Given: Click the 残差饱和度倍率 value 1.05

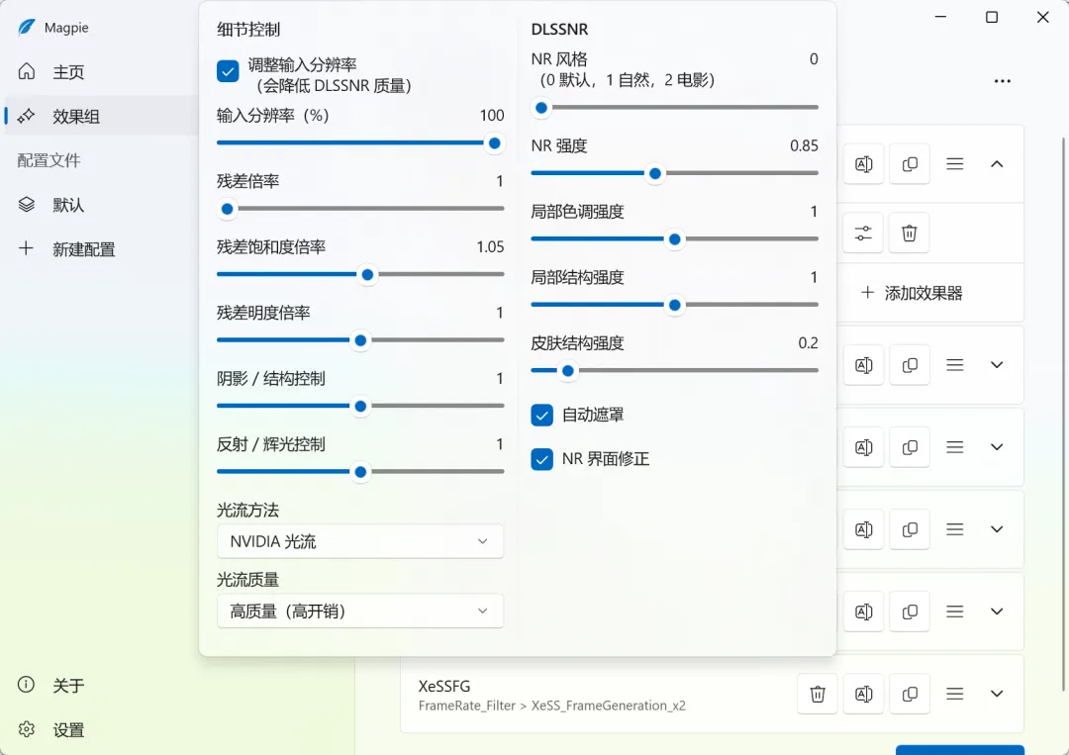Looking at the screenshot, I should pyautogui.click(x=490, y=246).
